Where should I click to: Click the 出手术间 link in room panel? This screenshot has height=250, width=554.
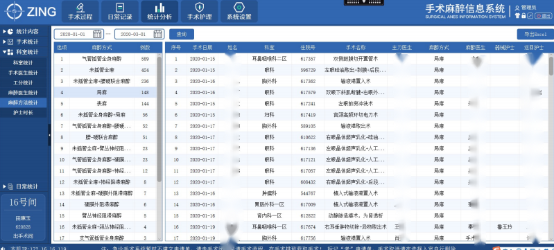pyautogui.click(x=24, y=236)
